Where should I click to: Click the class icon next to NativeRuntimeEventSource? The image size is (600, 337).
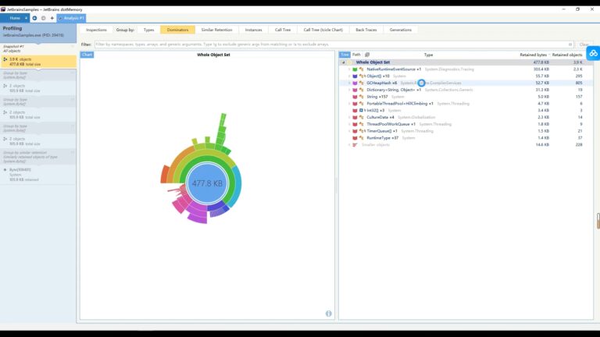tap(361, 69)
